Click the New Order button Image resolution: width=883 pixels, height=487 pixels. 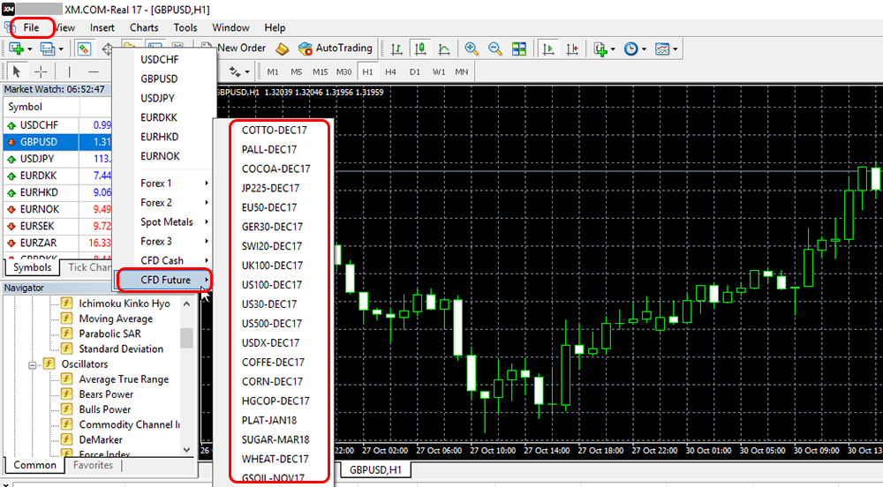tap(235, 49)
